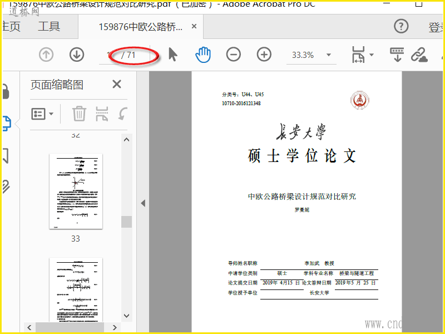The height and width of the screenshot is (334, 445).
Task: Open the security lock sidebar icon
Action: click(6, 91)
